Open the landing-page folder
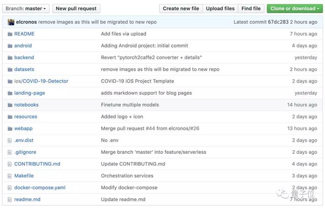Viewport: 325px width, 208px height. [x=29, y=93]
